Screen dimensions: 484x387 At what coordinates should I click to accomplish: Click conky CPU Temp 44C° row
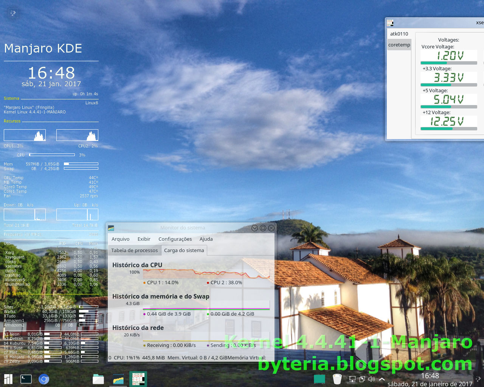click(x=51, y=178)
